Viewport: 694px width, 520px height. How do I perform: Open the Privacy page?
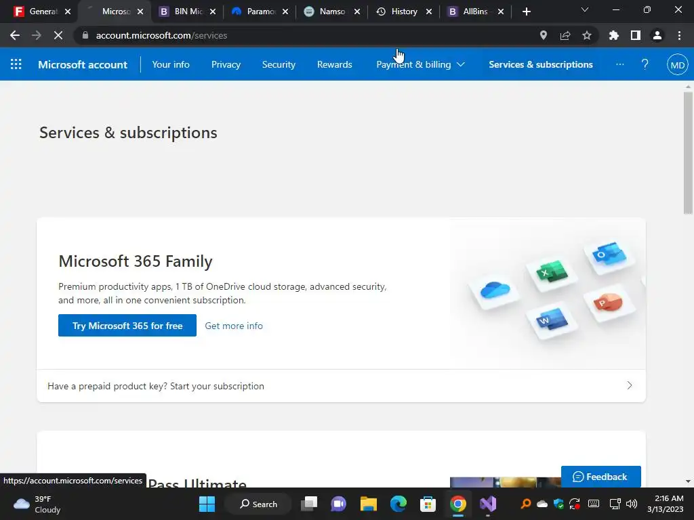(x=226, y=64)
